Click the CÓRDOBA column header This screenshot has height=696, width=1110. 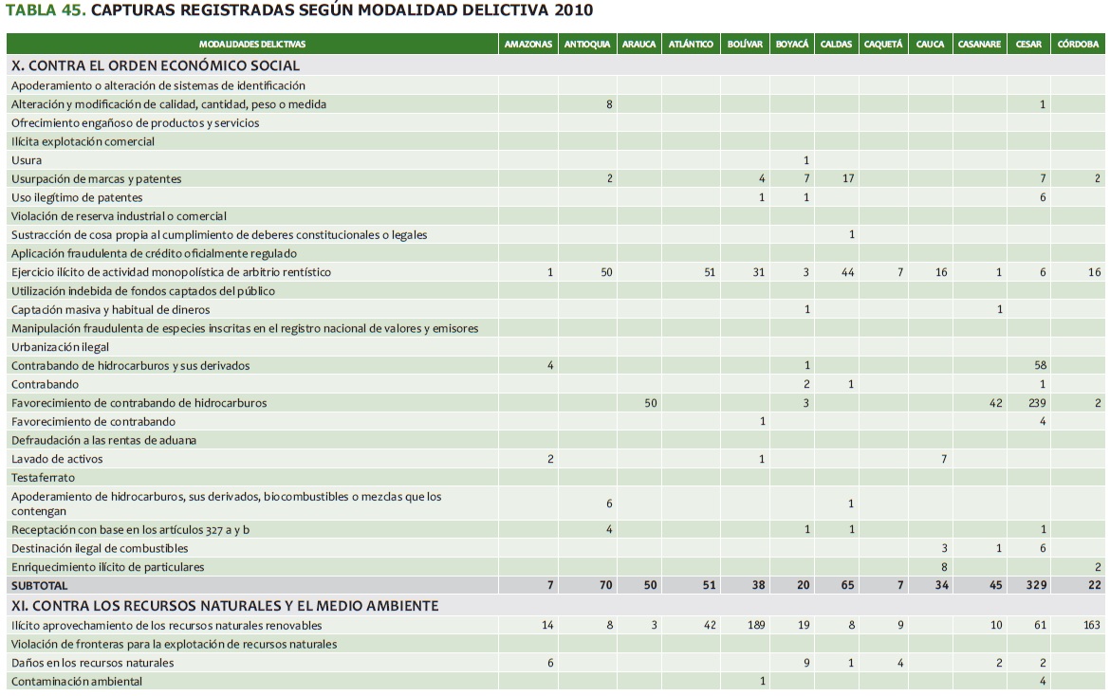(1078, 45)
